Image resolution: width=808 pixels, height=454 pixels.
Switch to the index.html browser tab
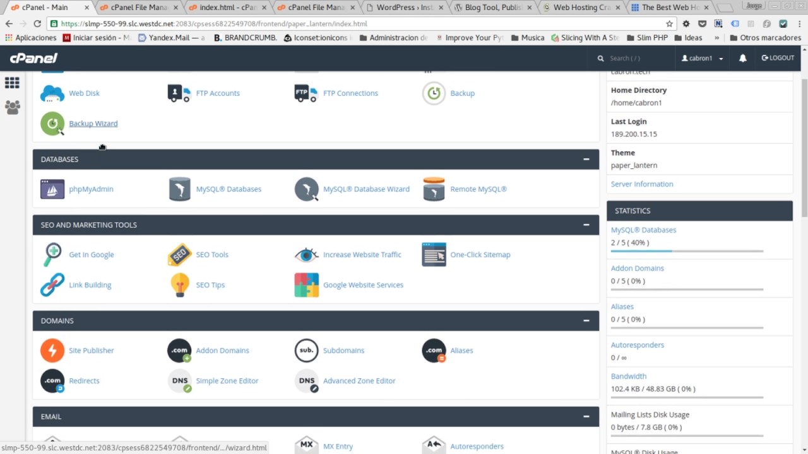click(228, 8)
